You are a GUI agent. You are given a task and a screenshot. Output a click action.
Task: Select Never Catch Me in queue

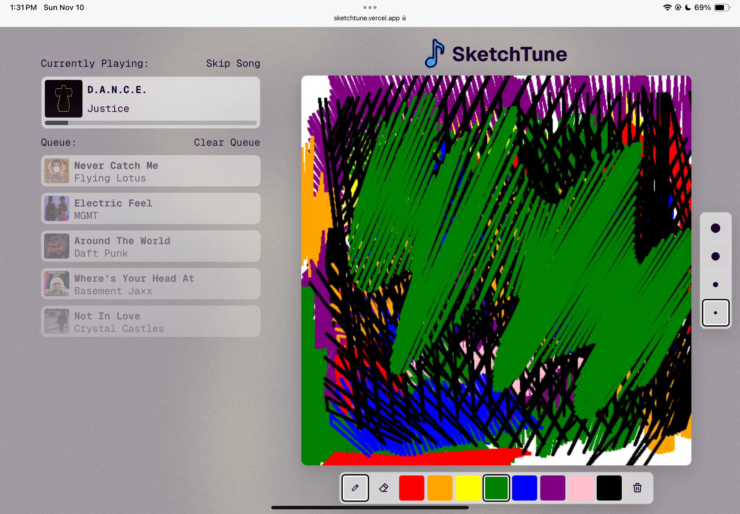point(151,171)
